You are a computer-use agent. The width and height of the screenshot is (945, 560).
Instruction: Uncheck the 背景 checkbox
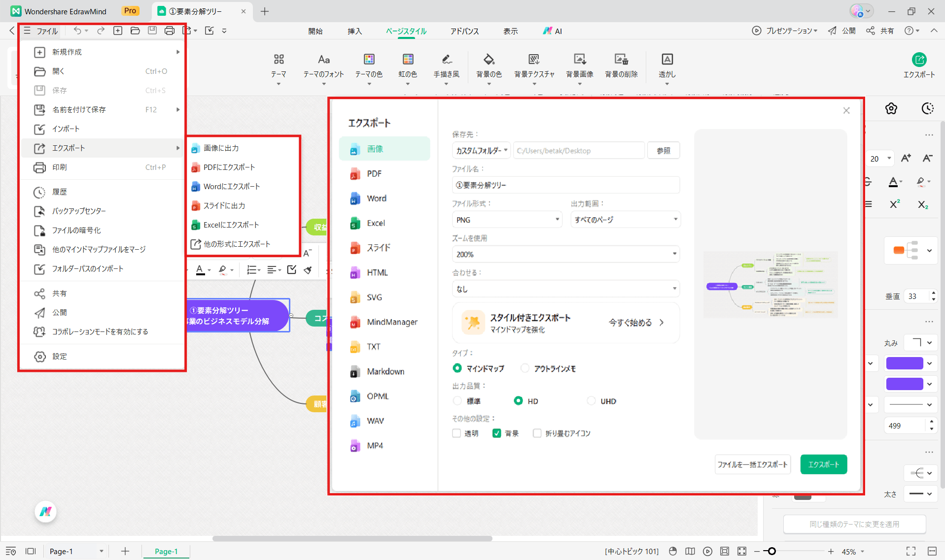pos(497,433)
